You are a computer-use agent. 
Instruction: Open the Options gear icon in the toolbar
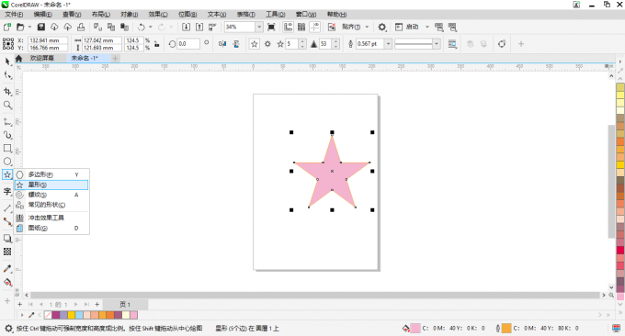click(x=381, y=27)
